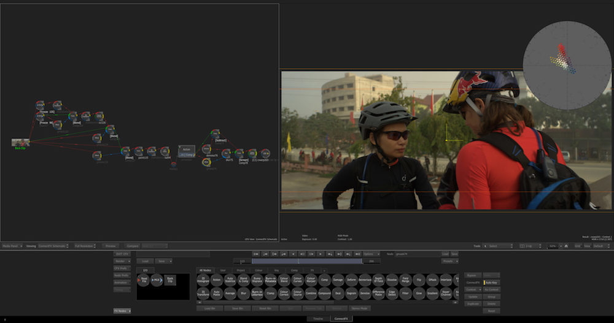Switch to the Colour bin tab

click(x=259, y=270)
